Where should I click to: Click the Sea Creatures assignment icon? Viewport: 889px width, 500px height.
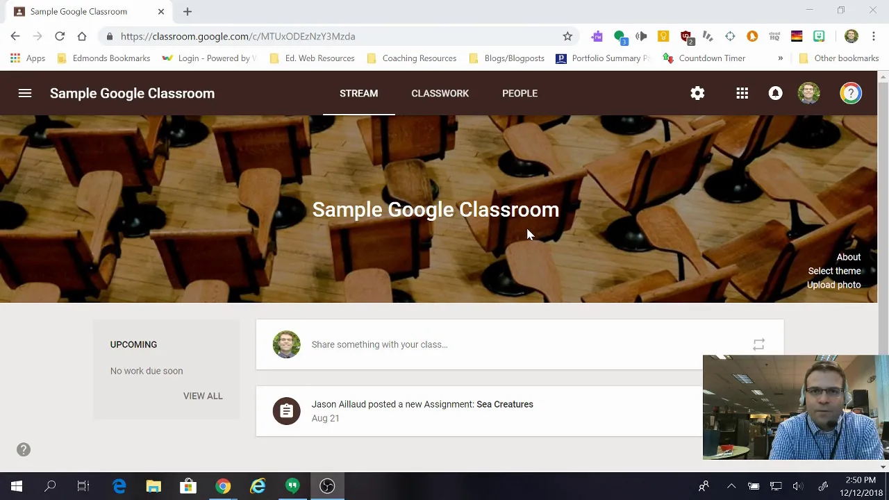point(287,411)
